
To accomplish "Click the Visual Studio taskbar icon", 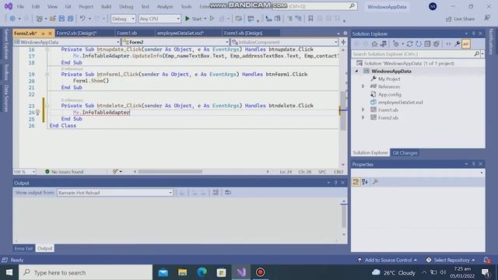I will [241, 272].
